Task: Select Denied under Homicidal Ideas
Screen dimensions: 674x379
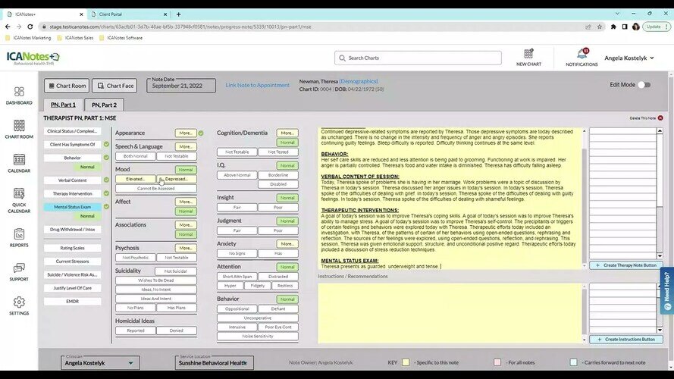Action: (176, 330)
